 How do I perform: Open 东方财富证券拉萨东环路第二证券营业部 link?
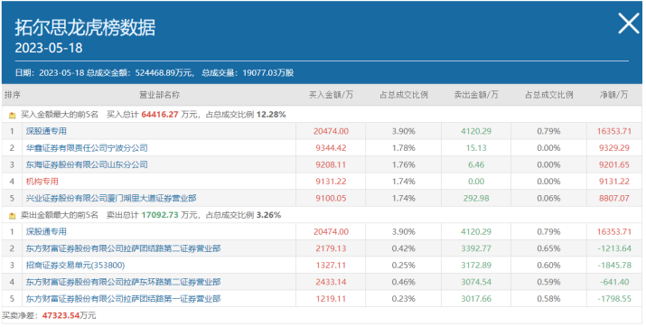point(123,282)
